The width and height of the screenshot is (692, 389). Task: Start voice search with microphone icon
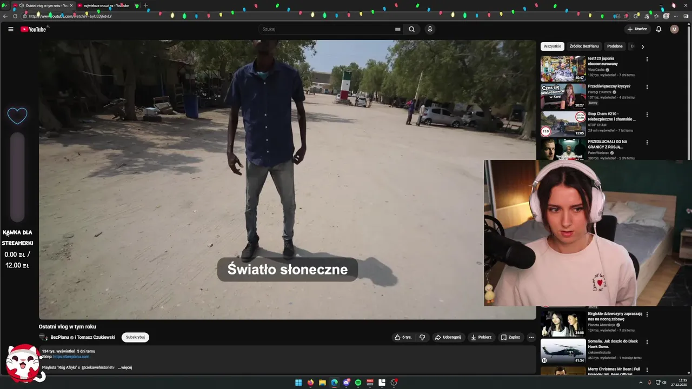pos(430,29)
